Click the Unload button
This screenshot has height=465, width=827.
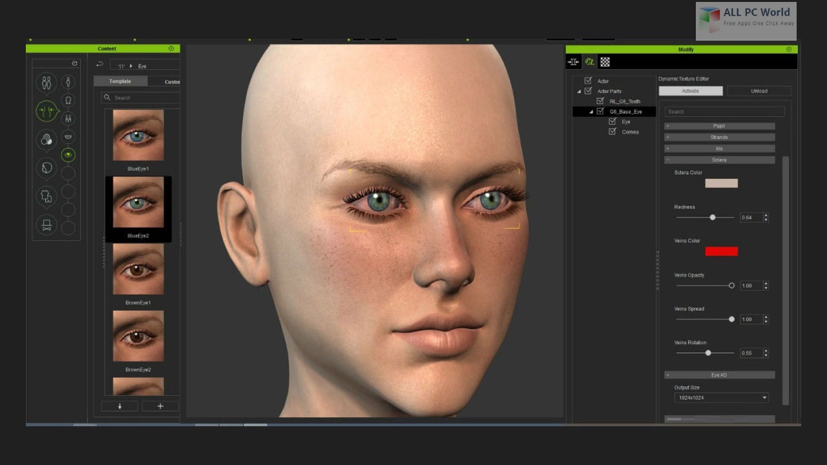point(759,90)
